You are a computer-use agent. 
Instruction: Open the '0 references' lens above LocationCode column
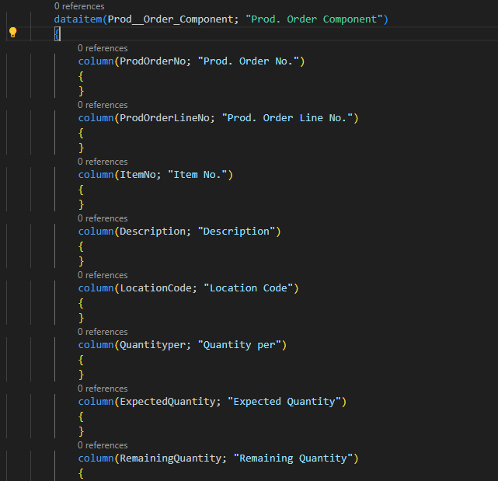103,275
